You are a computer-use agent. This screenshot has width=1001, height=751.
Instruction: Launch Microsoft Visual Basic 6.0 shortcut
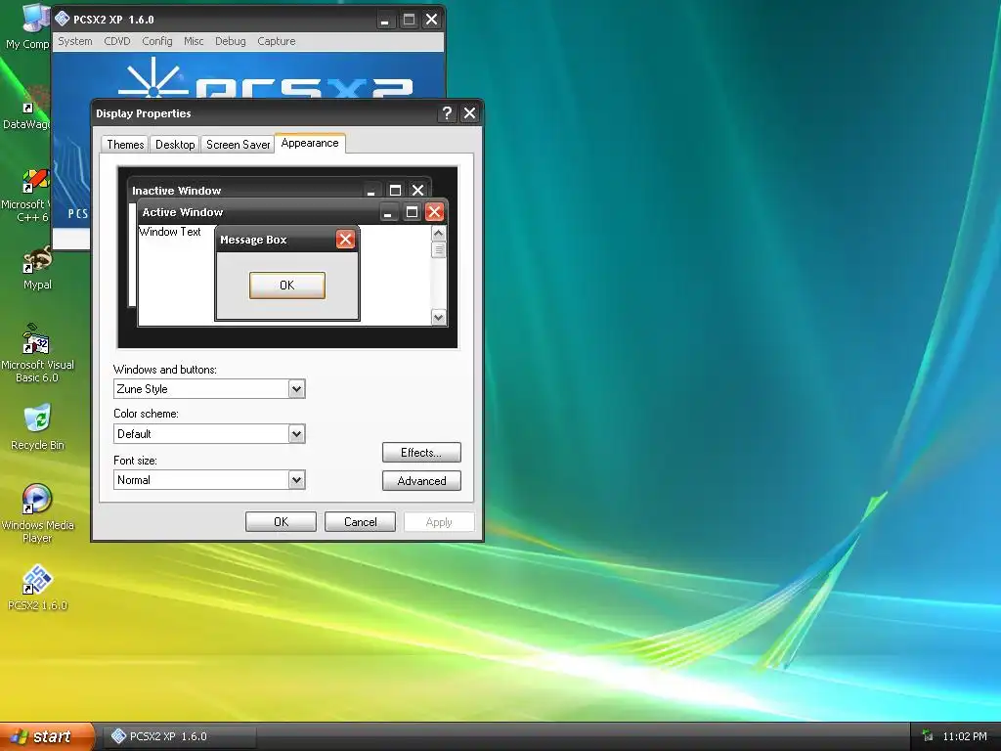[x=37, y=352]
